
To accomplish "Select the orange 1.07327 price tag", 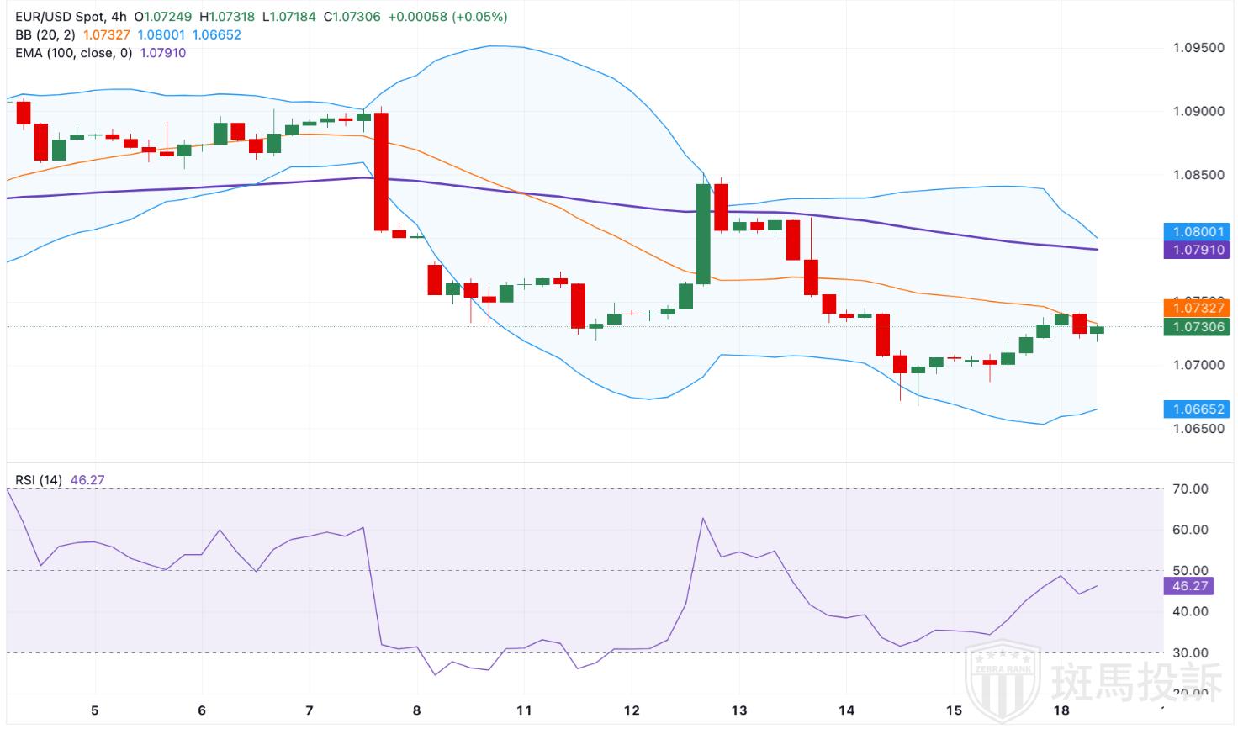I will (x=1198, y=308).
